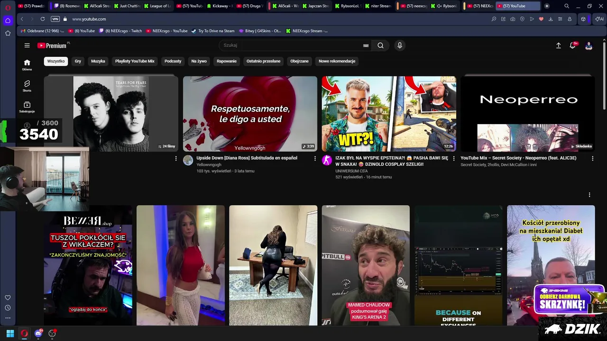Image resolution: width=607 pixels, height=341 pixels.
Task: Open the Odebrane bookmark in bookmarks bar
Action: (42, 31)
